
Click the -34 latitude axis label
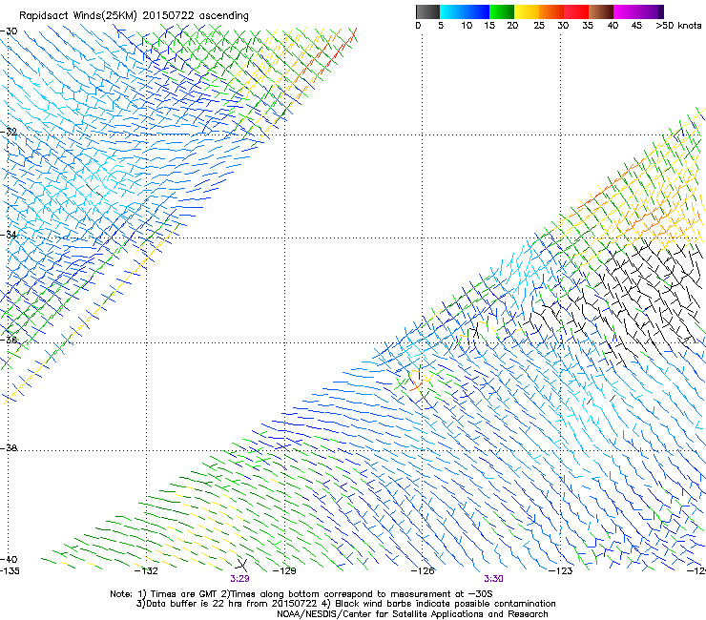[9, 235]
